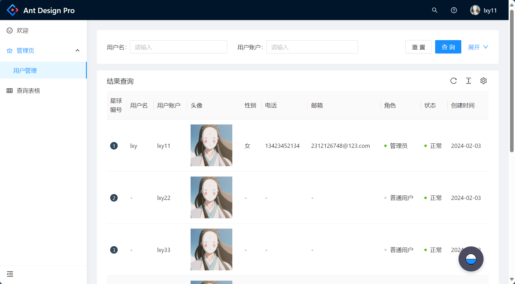Click the Ant Design Pro logo icon
The height and width of the screenshot is (284, 515).
click(x=13, y=10)
